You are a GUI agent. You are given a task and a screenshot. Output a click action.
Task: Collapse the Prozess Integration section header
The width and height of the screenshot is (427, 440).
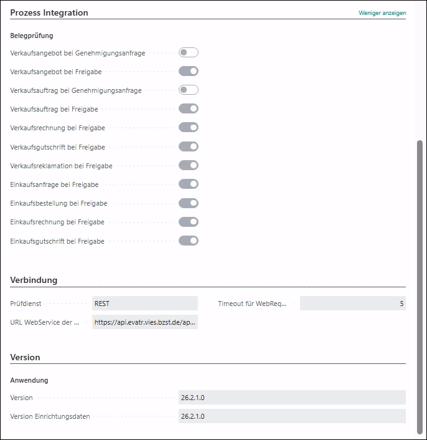point(49,12)
